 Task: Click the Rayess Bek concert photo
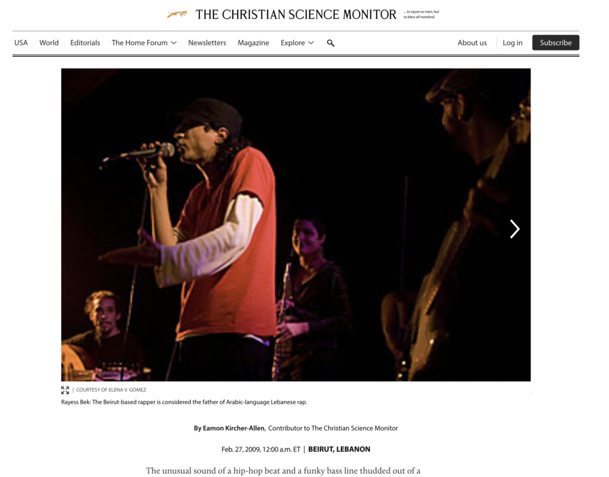[x=296, y=225]
